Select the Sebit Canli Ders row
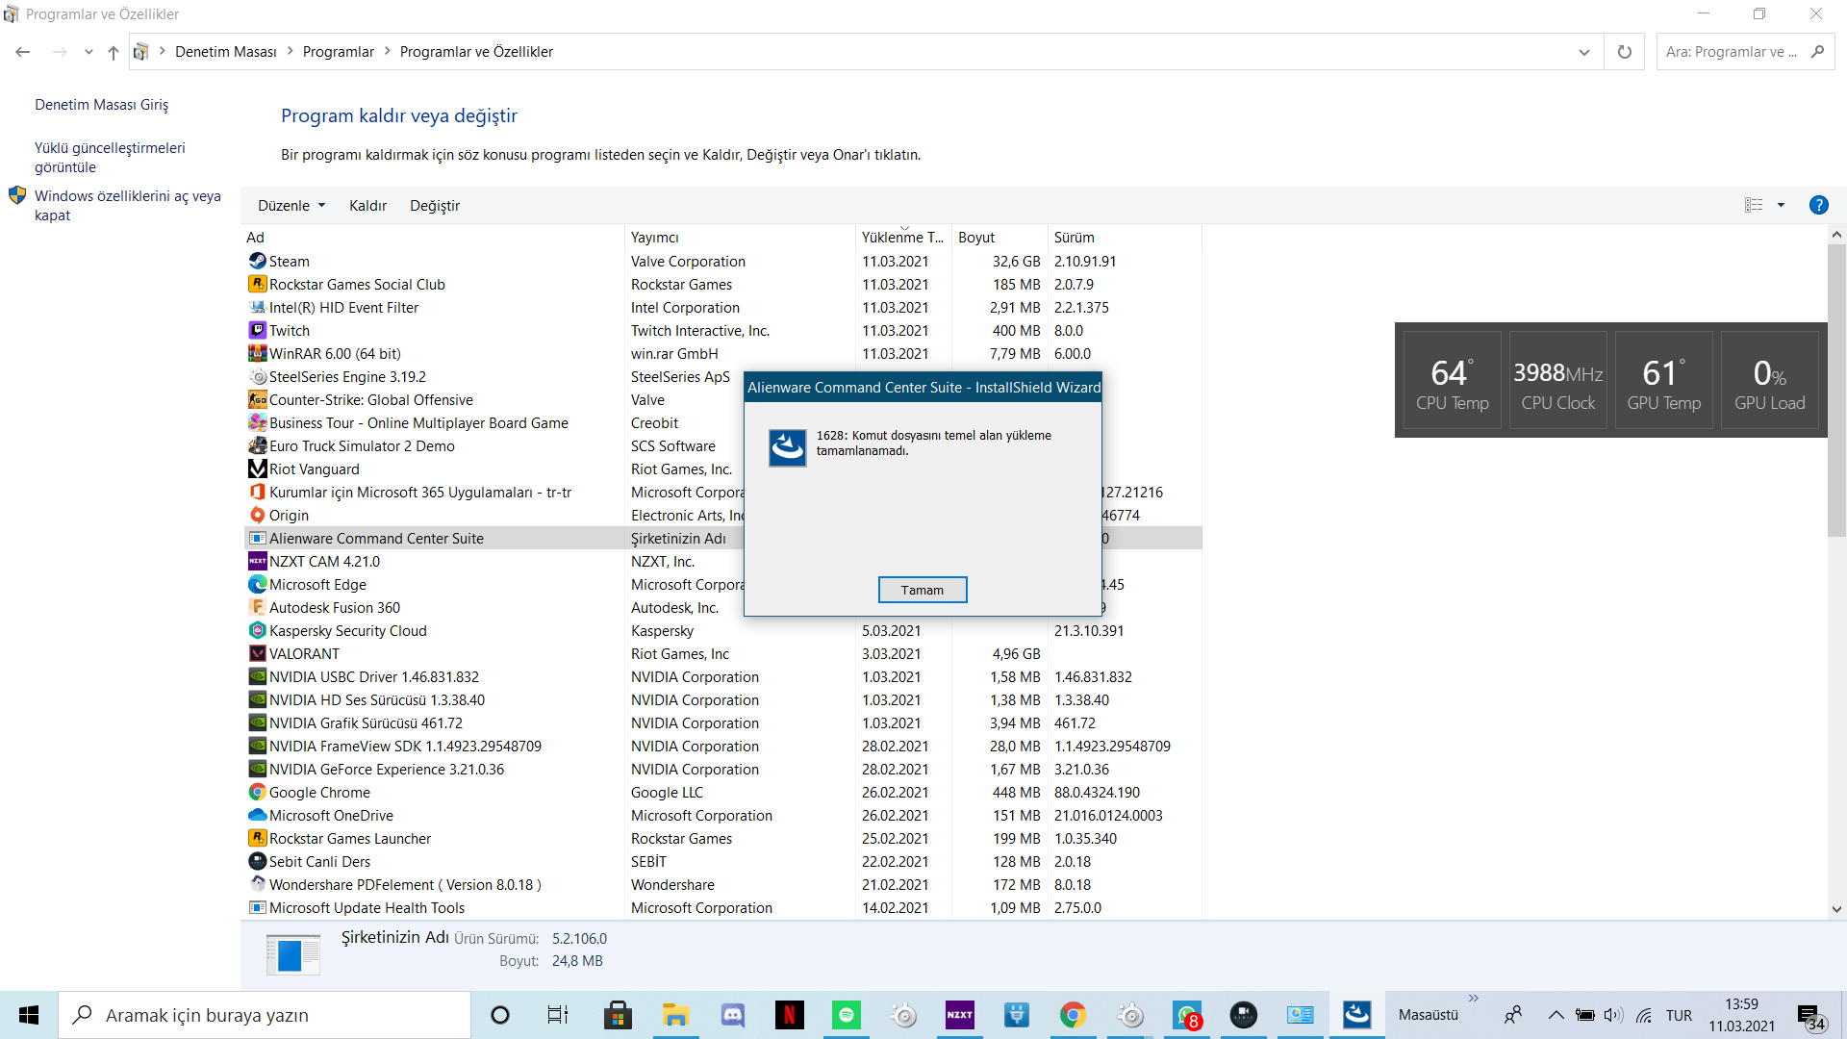This screenshot has height=1039, width=1847. [722, 861]
